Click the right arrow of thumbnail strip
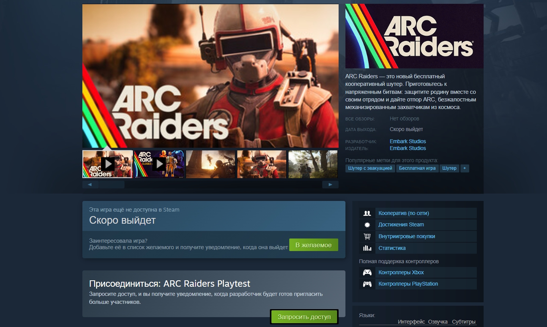This screenshot has width=547, height=327. pyautogui.click(x=330, y=185)
